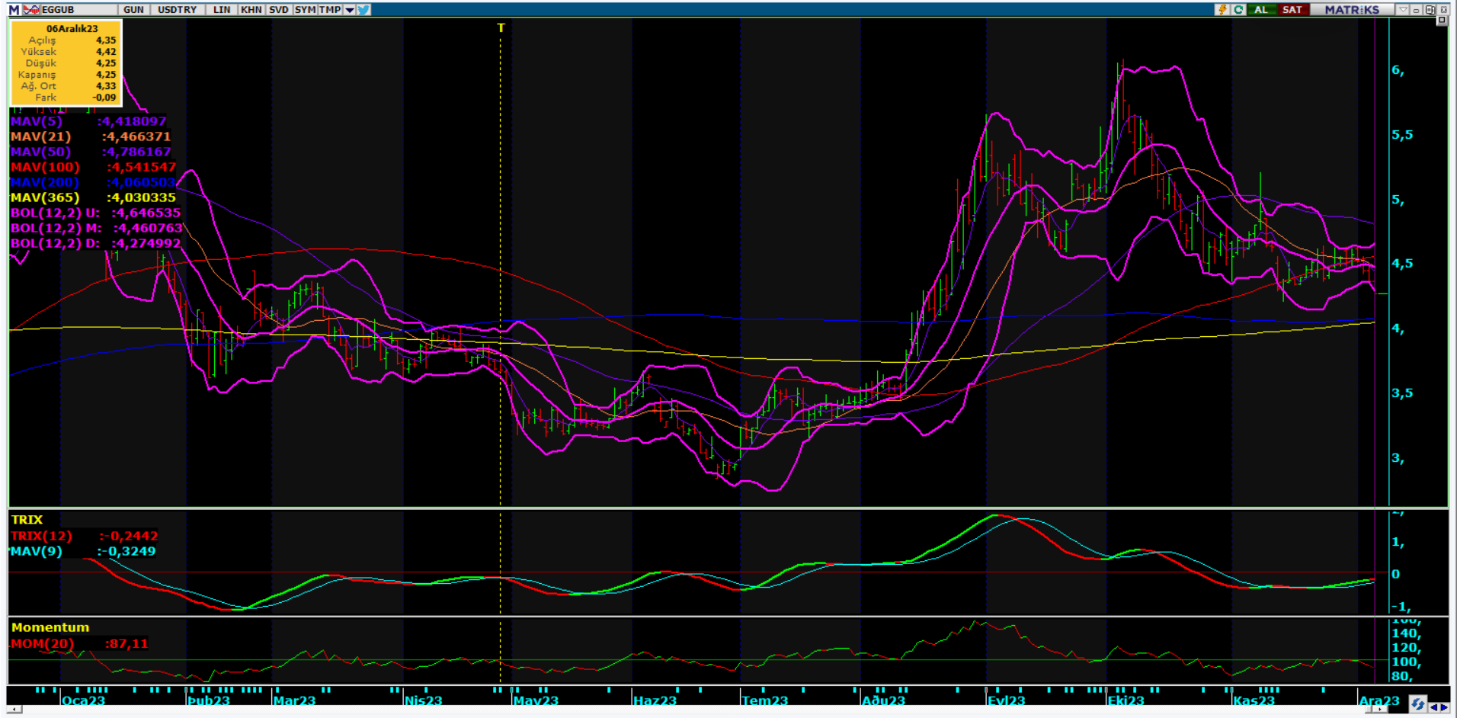The width and height of the screenshot is (1457, 718).
Task: Select the MAV(200) indicator label
Action: [x=45, y=182]
